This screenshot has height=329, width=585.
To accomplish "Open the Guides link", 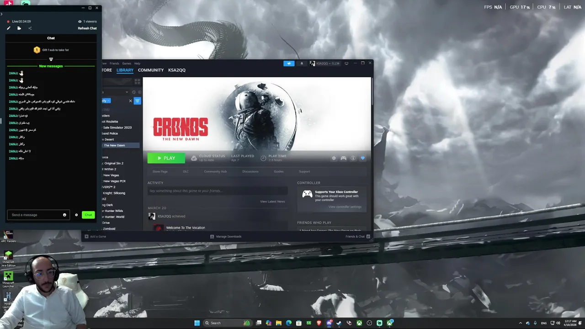I will point(279,171).
